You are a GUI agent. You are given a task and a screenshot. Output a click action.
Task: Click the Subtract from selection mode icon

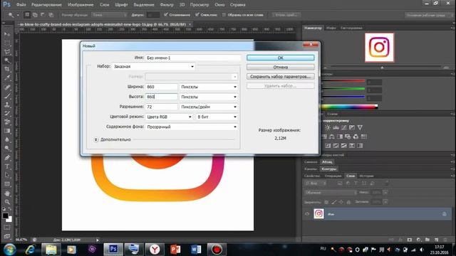pos(43,15)
